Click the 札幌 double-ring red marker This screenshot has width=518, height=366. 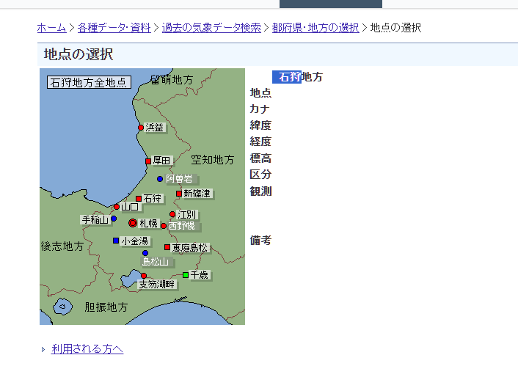(x=133, y=223)
